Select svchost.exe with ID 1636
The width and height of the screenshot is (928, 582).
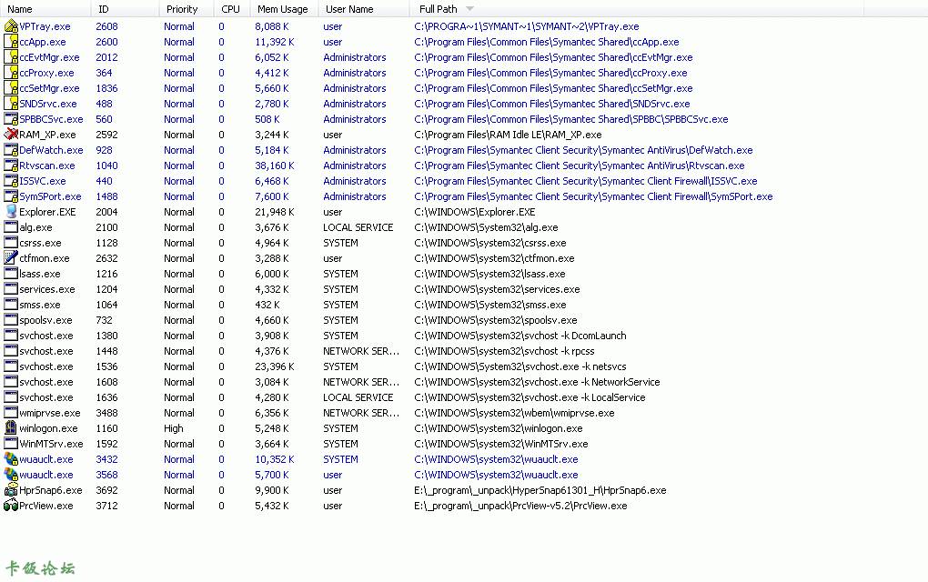point(46,396)
